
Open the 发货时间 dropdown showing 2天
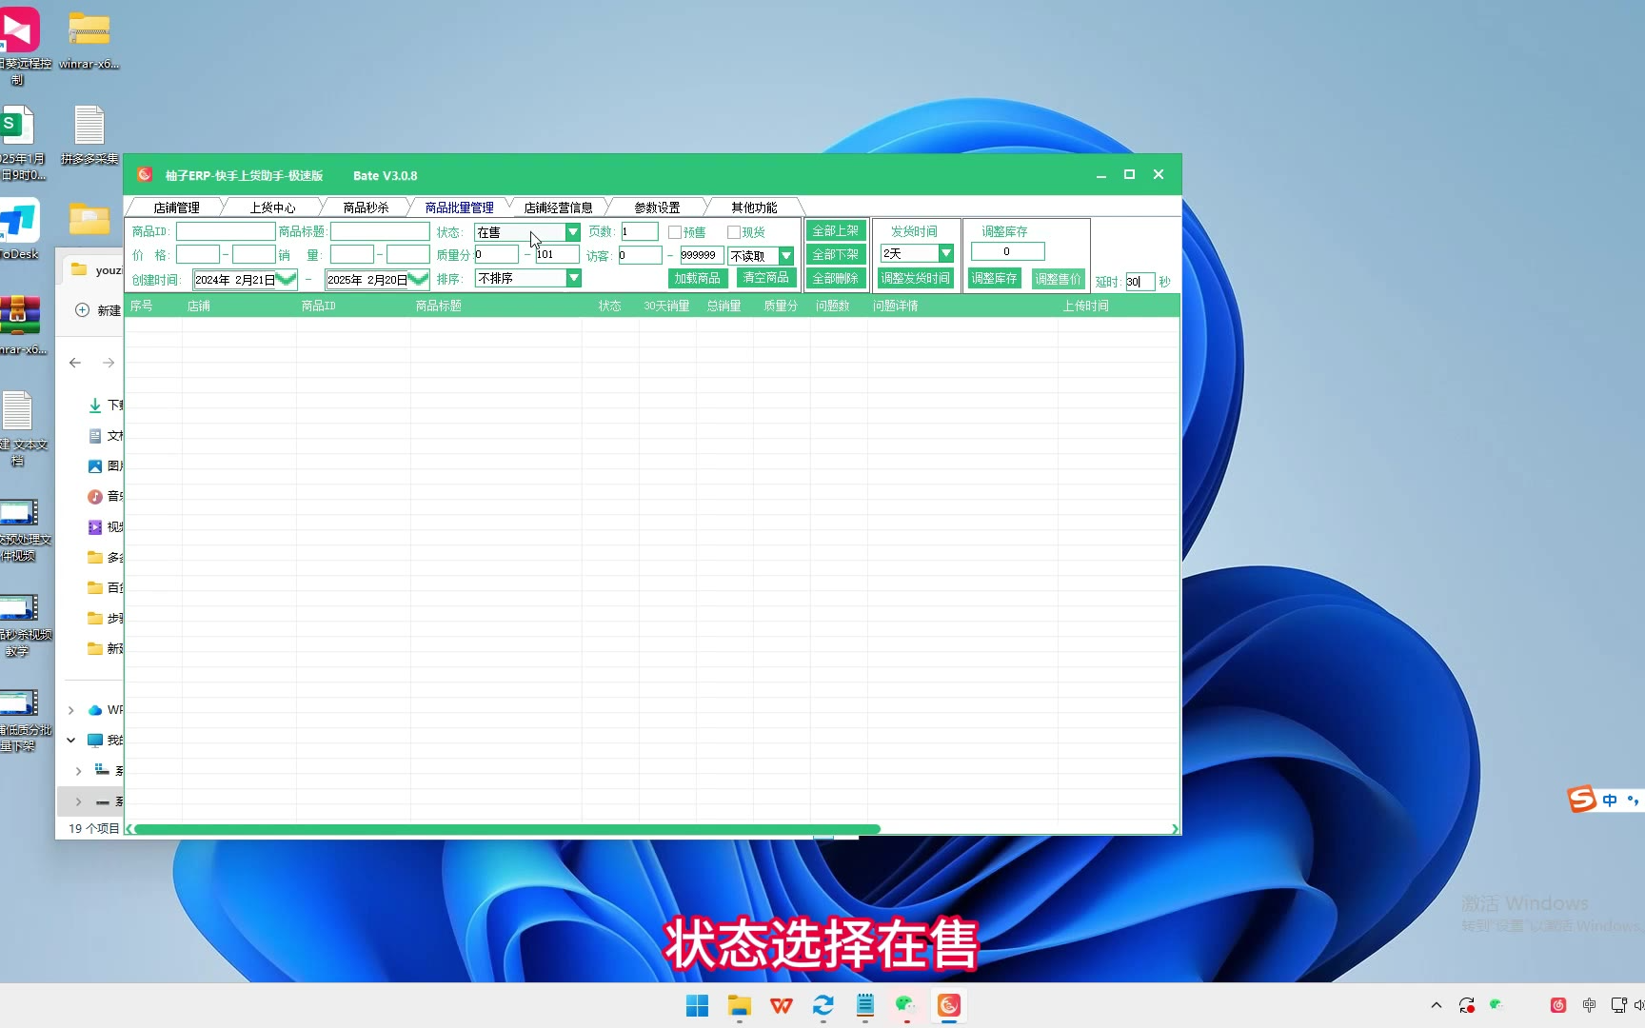[x=945, y=253]
